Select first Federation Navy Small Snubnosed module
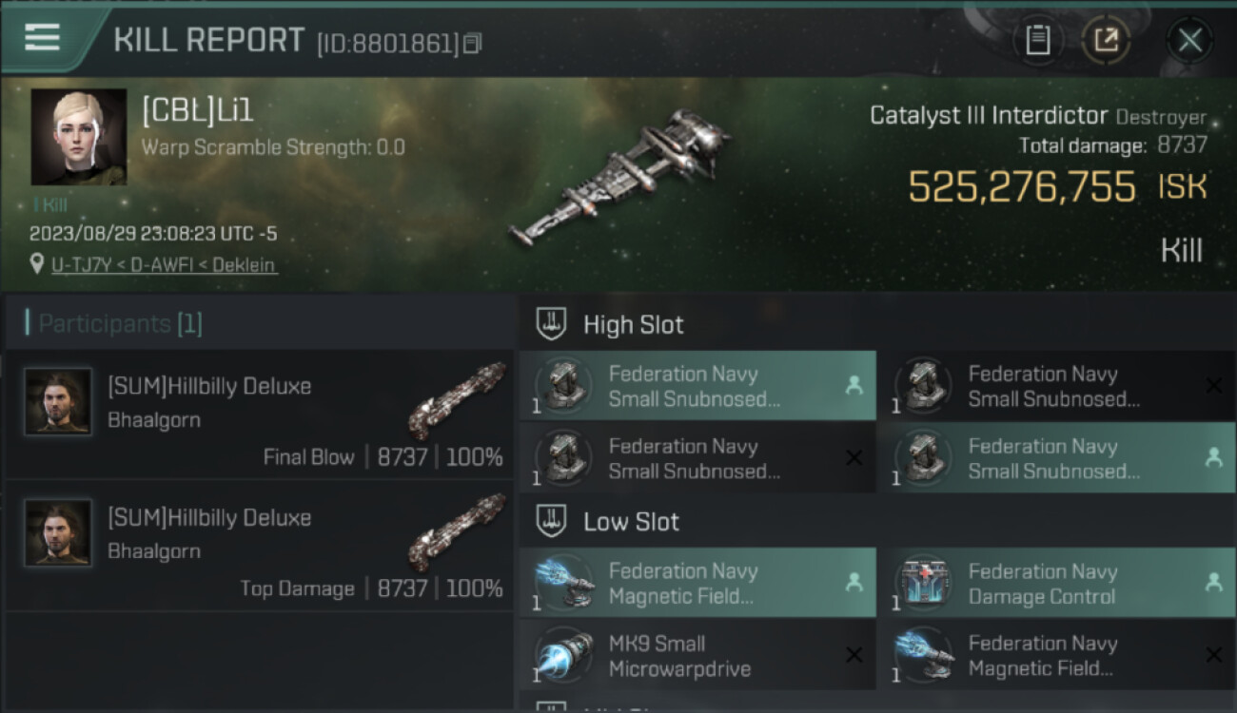1237x713 pixels. point(697,386)
